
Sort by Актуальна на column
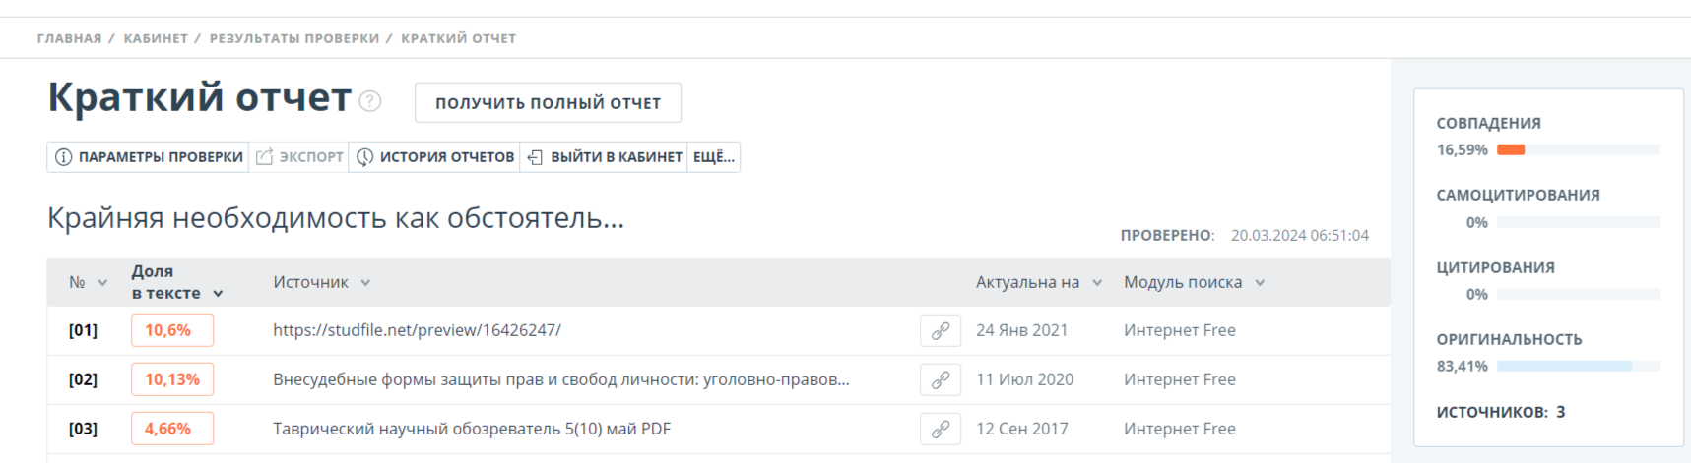tap(1039, 282)
